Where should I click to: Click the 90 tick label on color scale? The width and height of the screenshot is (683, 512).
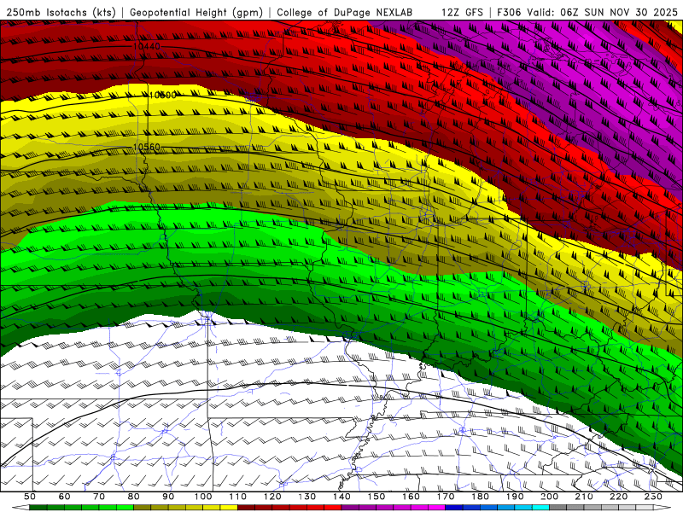click(168, 497)
